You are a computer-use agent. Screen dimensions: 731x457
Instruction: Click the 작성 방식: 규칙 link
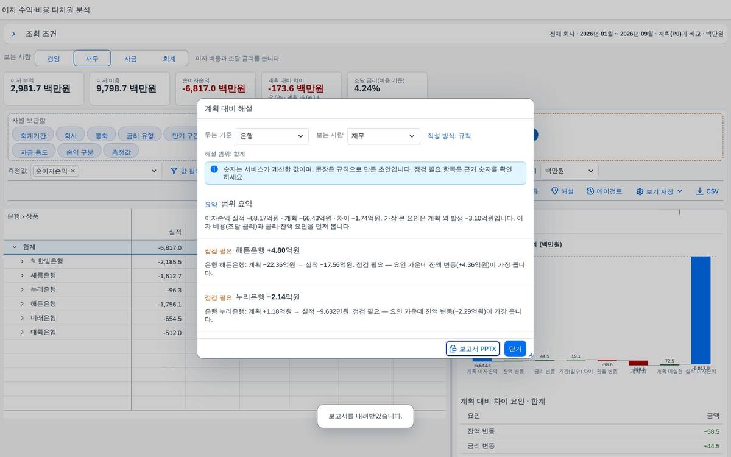449,136
